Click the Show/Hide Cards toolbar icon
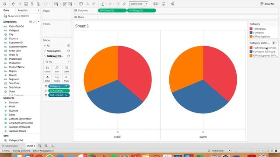The image size is (280, 157). pos(155,4)
